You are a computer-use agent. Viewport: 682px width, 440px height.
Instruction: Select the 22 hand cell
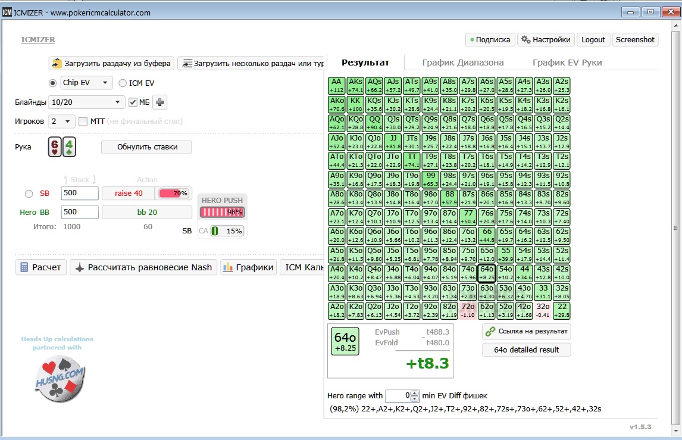pyautogui.click(x=562, y=311)
